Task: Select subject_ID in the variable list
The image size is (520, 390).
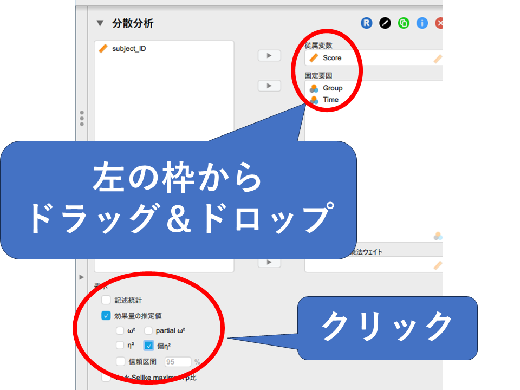Action: pyautogui.click(x=129, y=49)
